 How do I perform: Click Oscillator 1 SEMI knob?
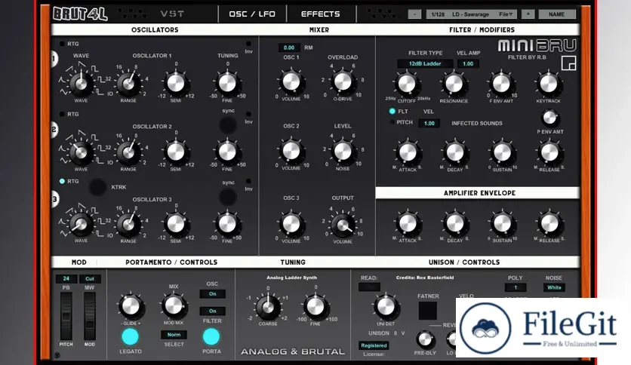[x=176, y=83]
